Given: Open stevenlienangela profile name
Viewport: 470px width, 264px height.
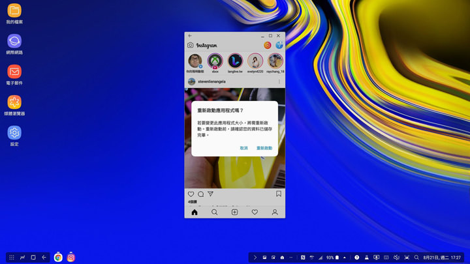Looking at the screenshot, I should 211,81.
